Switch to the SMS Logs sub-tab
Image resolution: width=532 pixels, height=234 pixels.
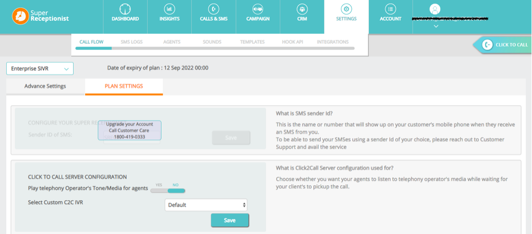point(131,42)
